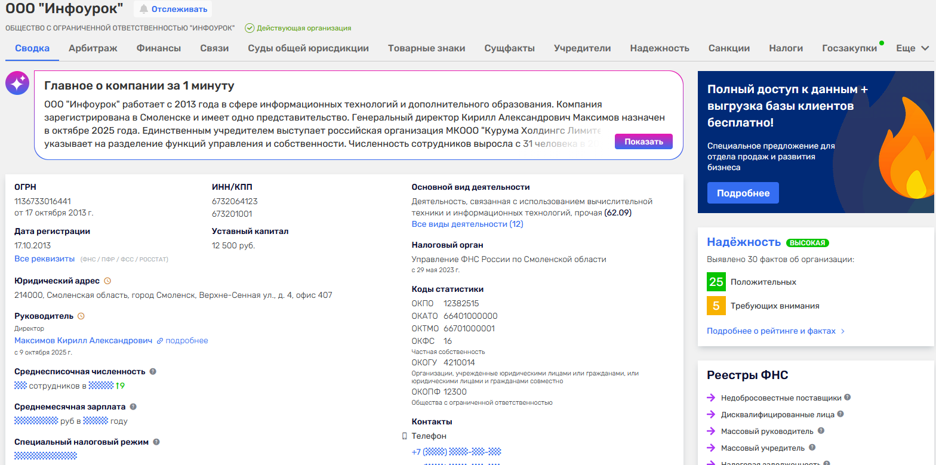This screenshot has height=465, width=936.
Task: Click the ИНН value 6732064123
Action: tap(235, 201)
